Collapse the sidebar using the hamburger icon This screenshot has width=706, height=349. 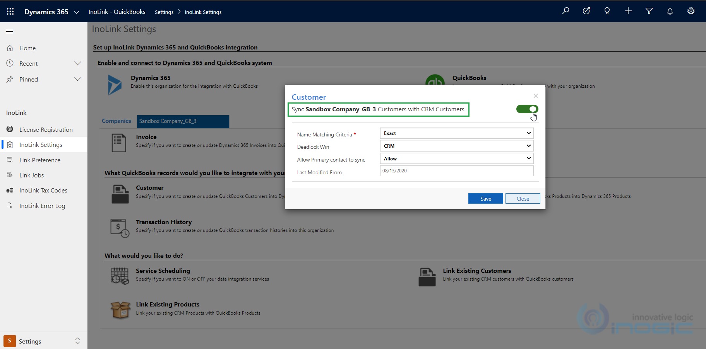click(x=10, y=31)
